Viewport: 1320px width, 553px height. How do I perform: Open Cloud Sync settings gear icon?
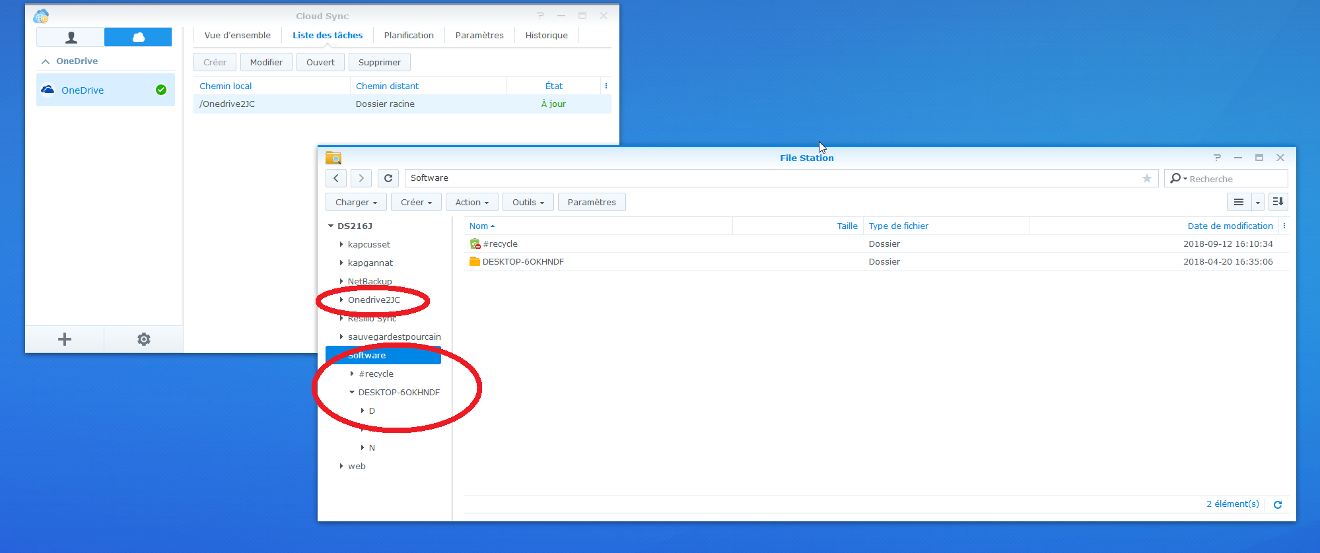pos(143,339)
